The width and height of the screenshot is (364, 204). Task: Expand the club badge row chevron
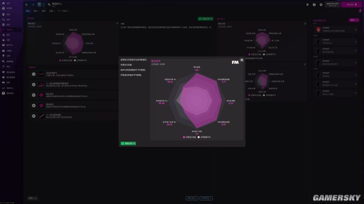pyautogui.click(x=355, y=30)
